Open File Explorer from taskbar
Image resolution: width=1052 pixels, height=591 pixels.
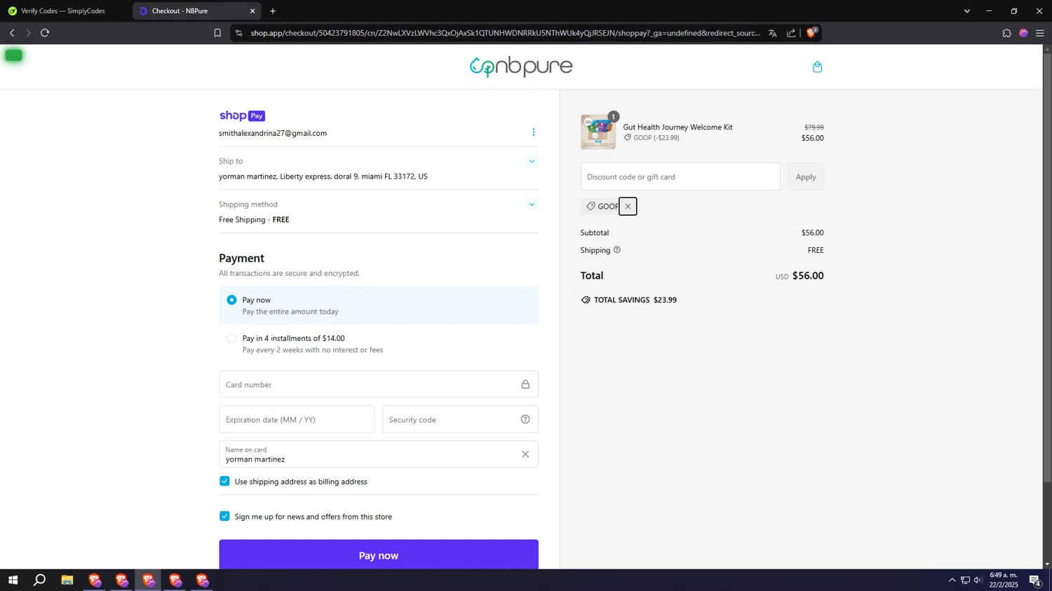[67, 580]
